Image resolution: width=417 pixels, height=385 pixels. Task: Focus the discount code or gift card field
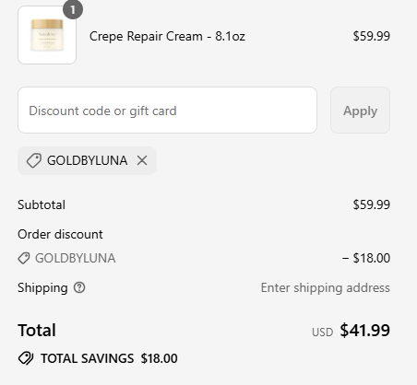167,111
